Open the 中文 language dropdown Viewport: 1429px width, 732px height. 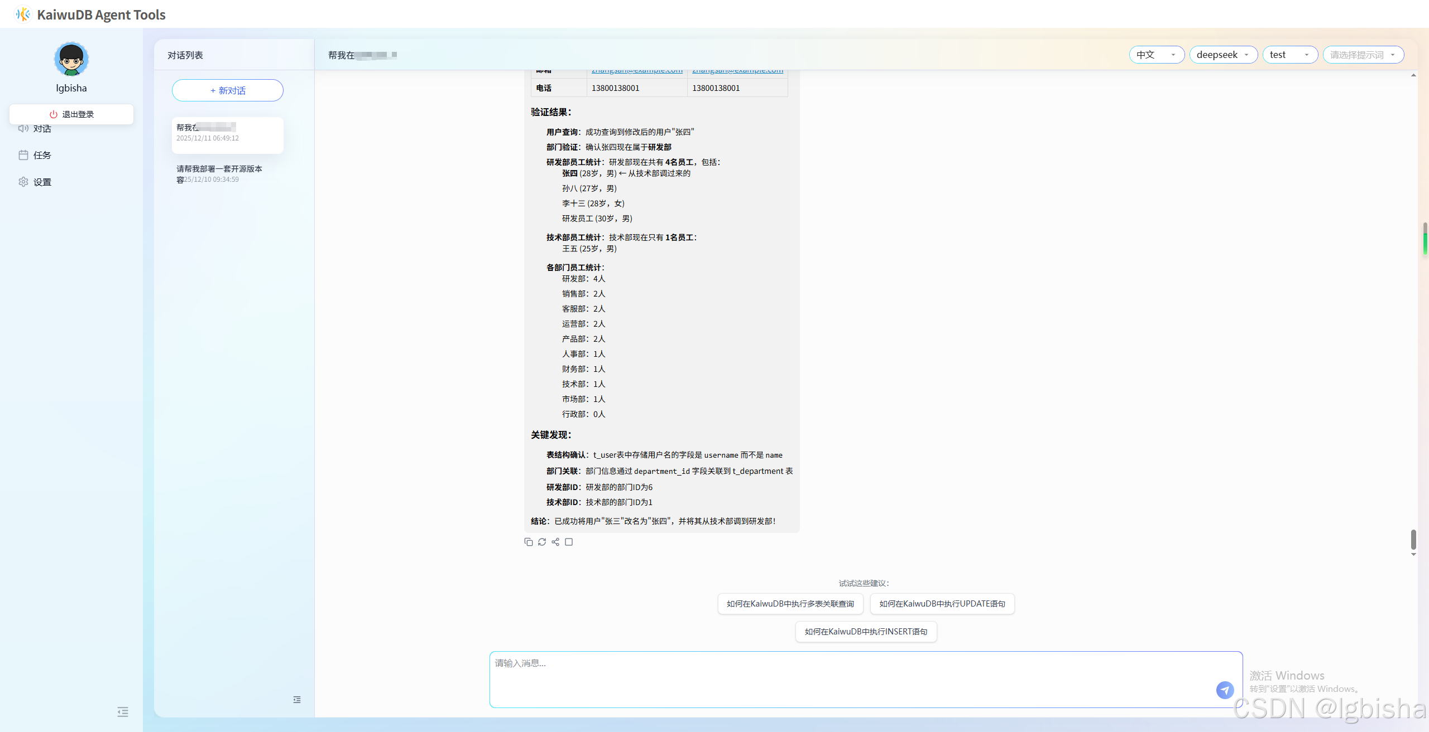1156,55
